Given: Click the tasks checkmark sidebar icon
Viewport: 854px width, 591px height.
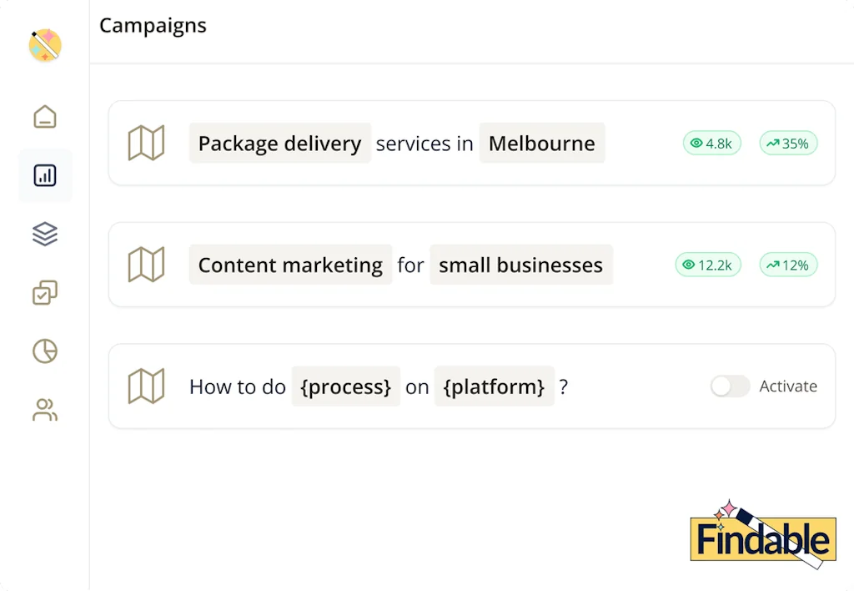Looking at the screenshot, I should coord(45,293).
